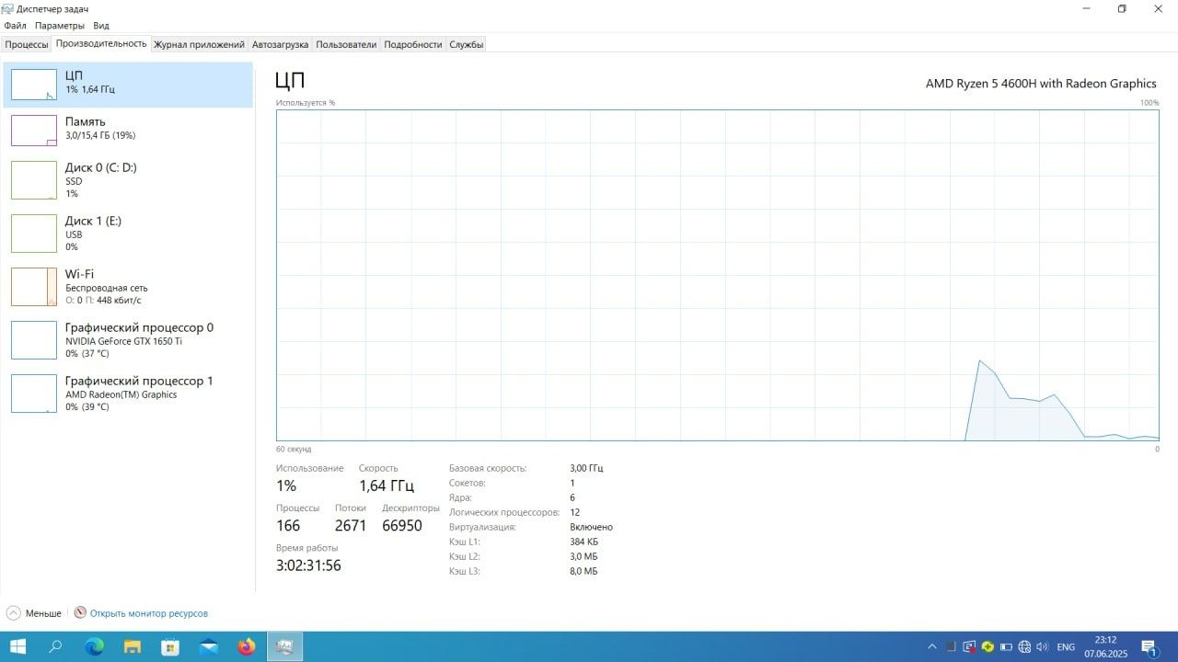Open the Вид menu
Screen dimensions: 1178x662
point(101,26)
